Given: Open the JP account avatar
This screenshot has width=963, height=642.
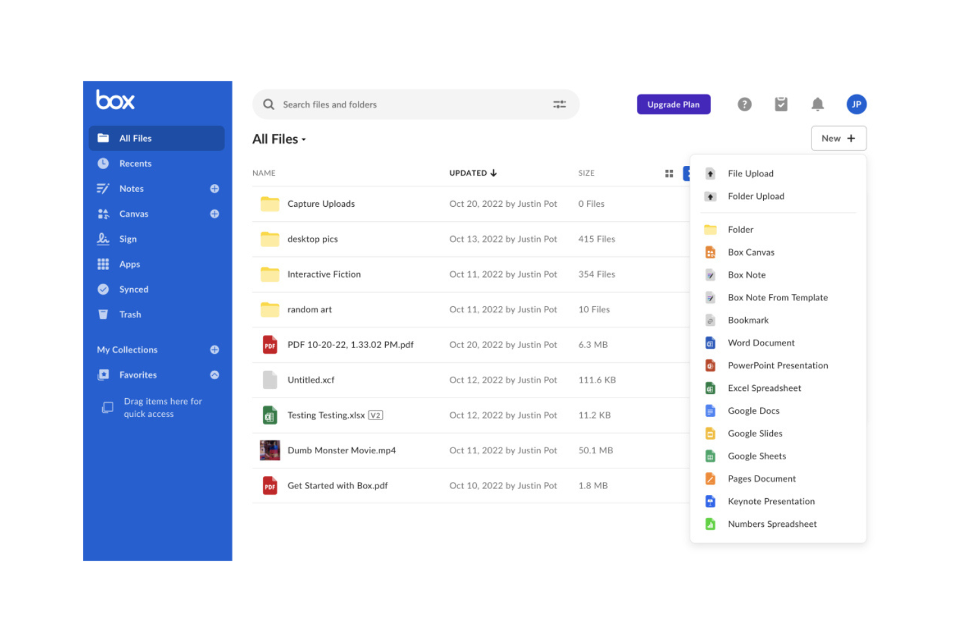Looking at the screenshot, I should pyautogui.click(x=856, y=104).
